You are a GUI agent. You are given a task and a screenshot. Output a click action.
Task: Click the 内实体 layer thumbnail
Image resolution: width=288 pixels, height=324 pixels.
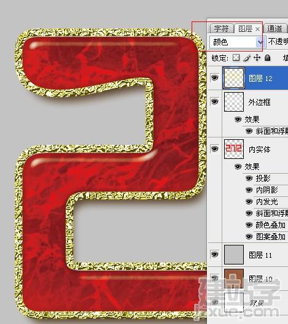tap(234, 149)
